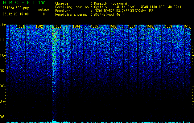
Task: Click the 1507 time marker
Action: 131,26
